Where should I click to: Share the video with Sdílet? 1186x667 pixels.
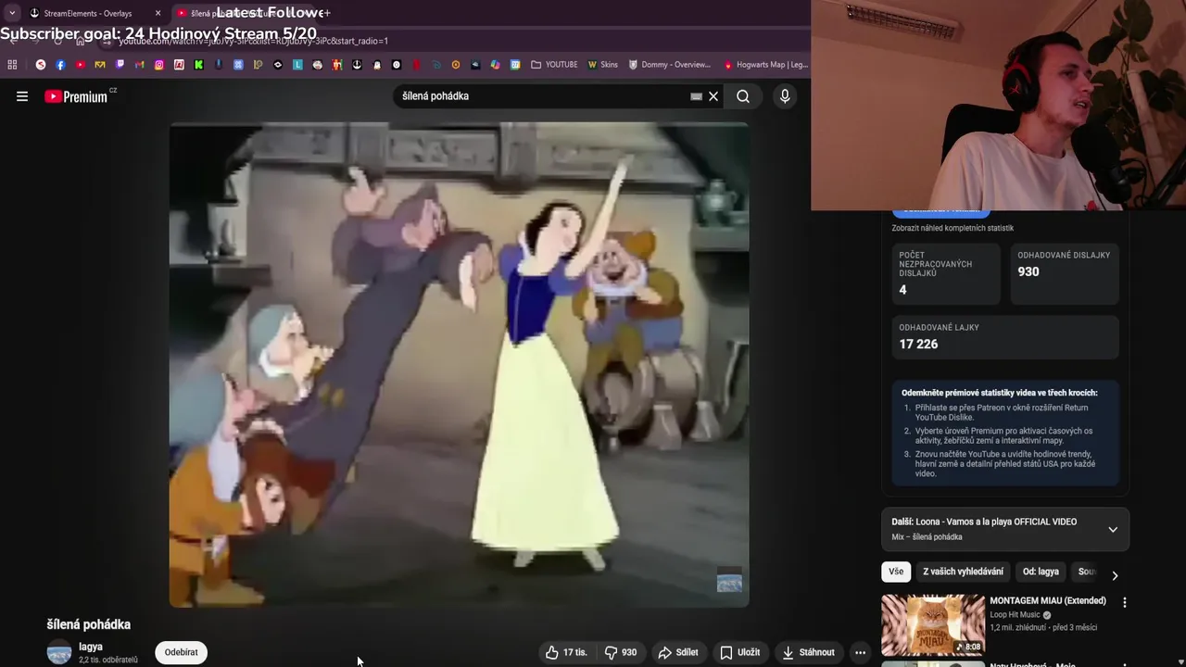click(x=678, y=652)
